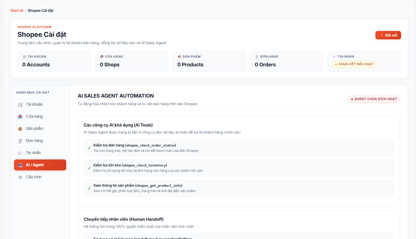Select the 0 Products stat card
Viewport: 416px width, 239px height.
[x=209, y=61]
